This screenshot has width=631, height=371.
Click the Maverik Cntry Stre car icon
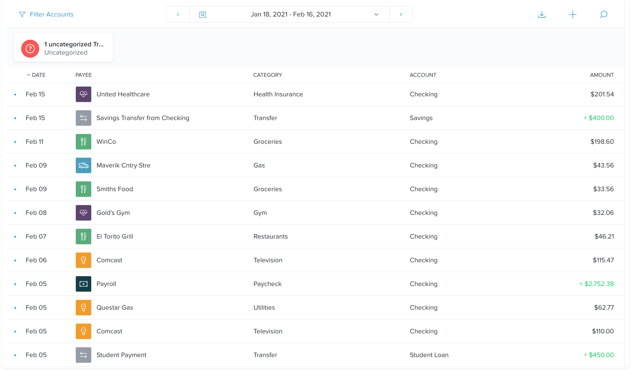pos(83,165)
